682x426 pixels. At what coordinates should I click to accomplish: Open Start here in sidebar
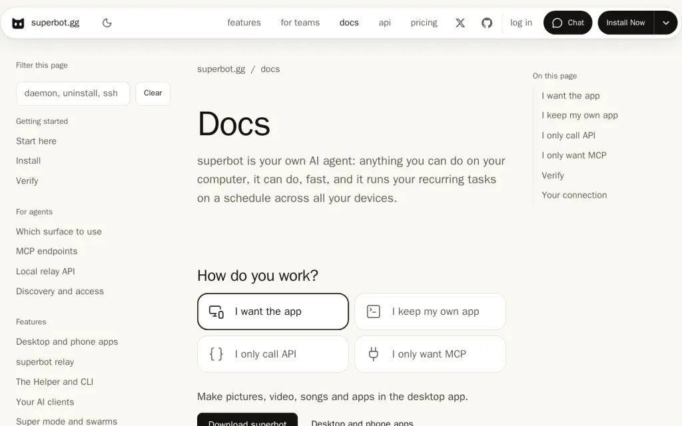[36, 141]
